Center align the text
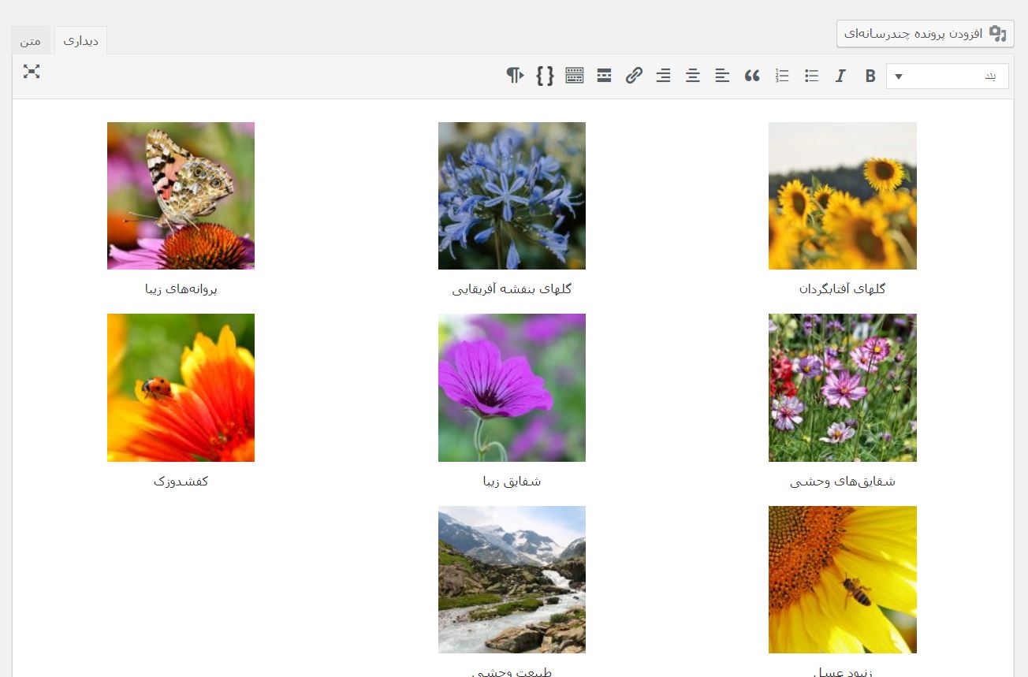1028x677 pixels. [693, 76]
